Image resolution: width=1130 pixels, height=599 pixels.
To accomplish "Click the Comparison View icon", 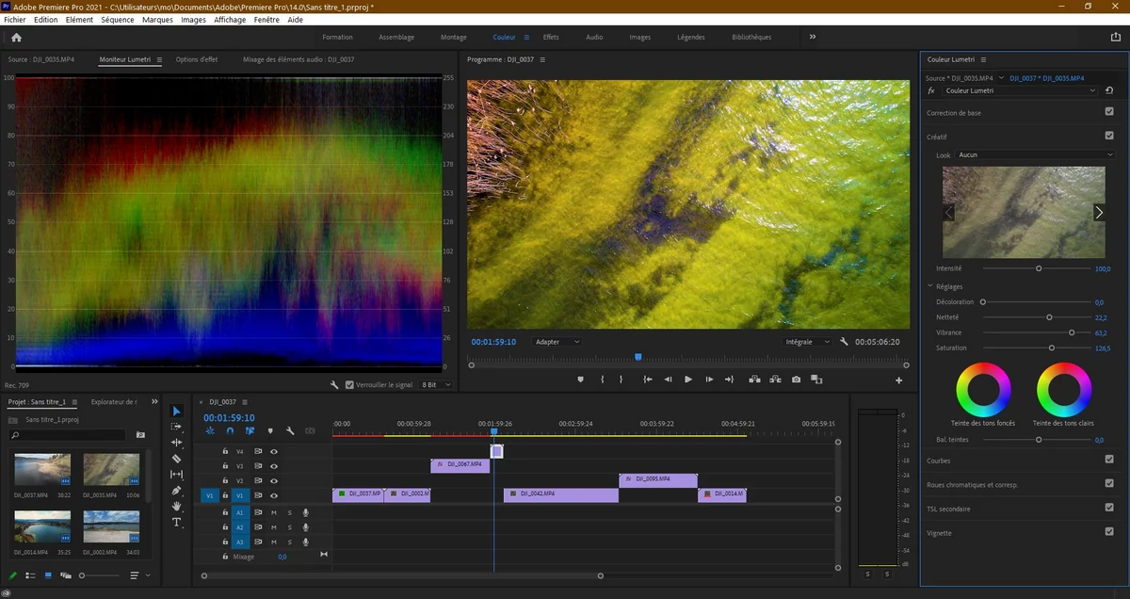I will pos(816,380).
